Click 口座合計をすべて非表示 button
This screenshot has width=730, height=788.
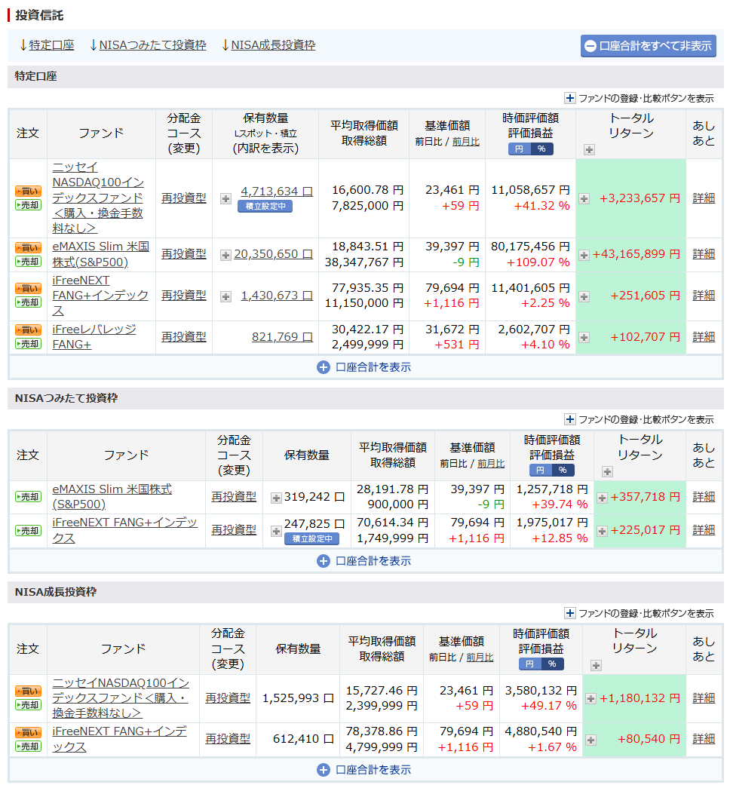[x=648, y=45]
